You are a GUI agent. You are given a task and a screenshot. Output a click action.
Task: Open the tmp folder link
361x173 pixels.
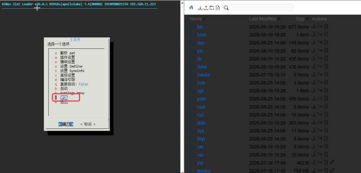coord(201,139)
